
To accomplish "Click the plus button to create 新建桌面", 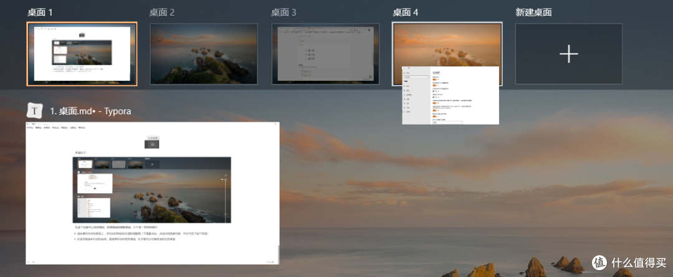I will [569, 54].
